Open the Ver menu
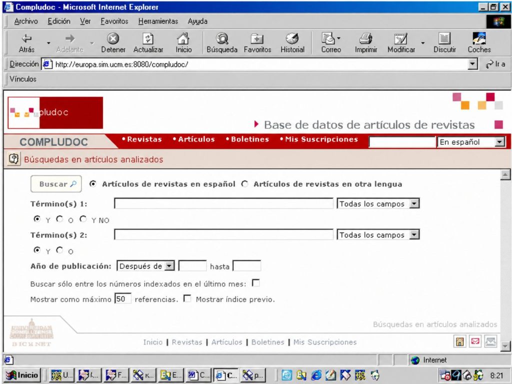512x384 pixels. [x=85, y=21]
